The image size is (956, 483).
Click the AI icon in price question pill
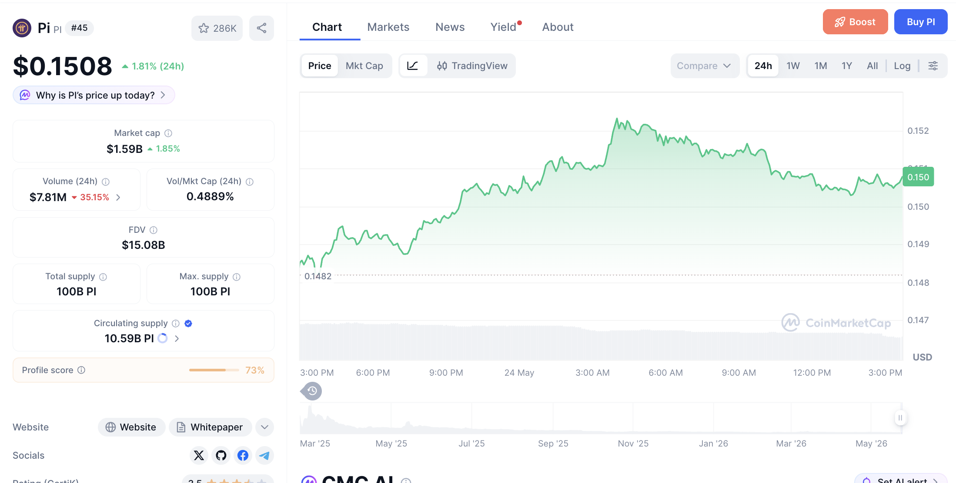pyautogui.click(x=25, y=95)
